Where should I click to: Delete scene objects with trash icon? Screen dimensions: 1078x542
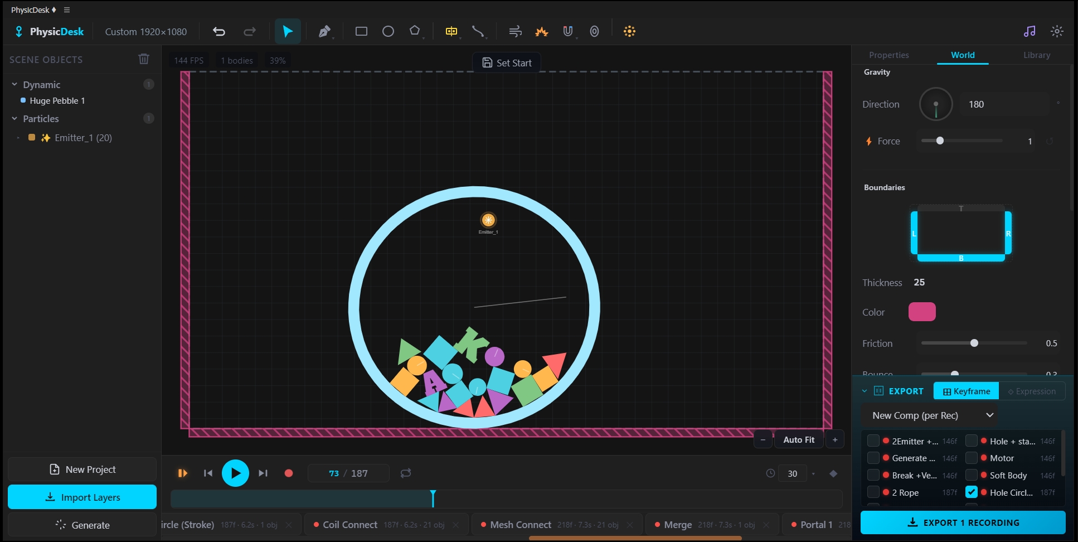click(144, 59)
